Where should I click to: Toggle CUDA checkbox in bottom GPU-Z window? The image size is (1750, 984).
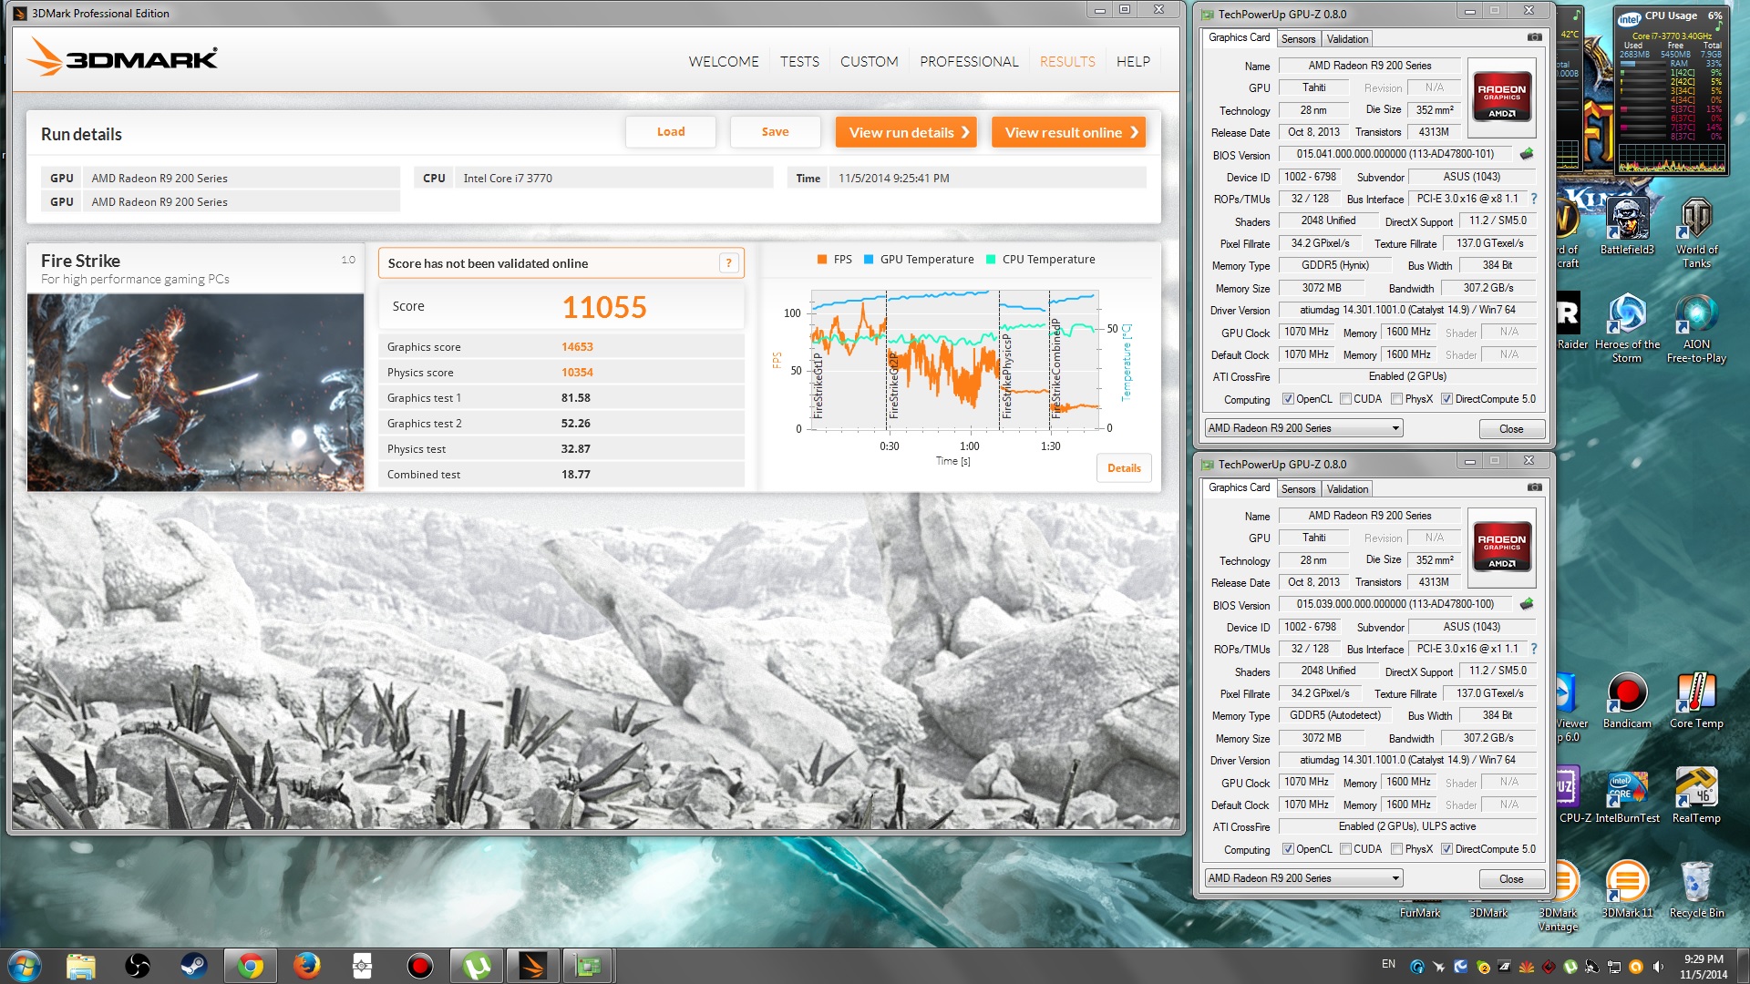(x=1345, y=849)
